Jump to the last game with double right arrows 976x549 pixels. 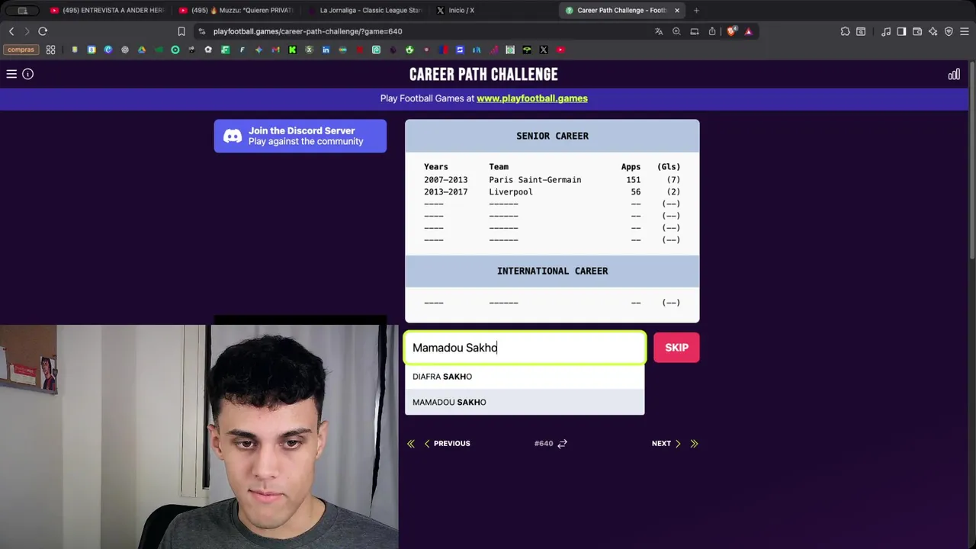(694, 443)
